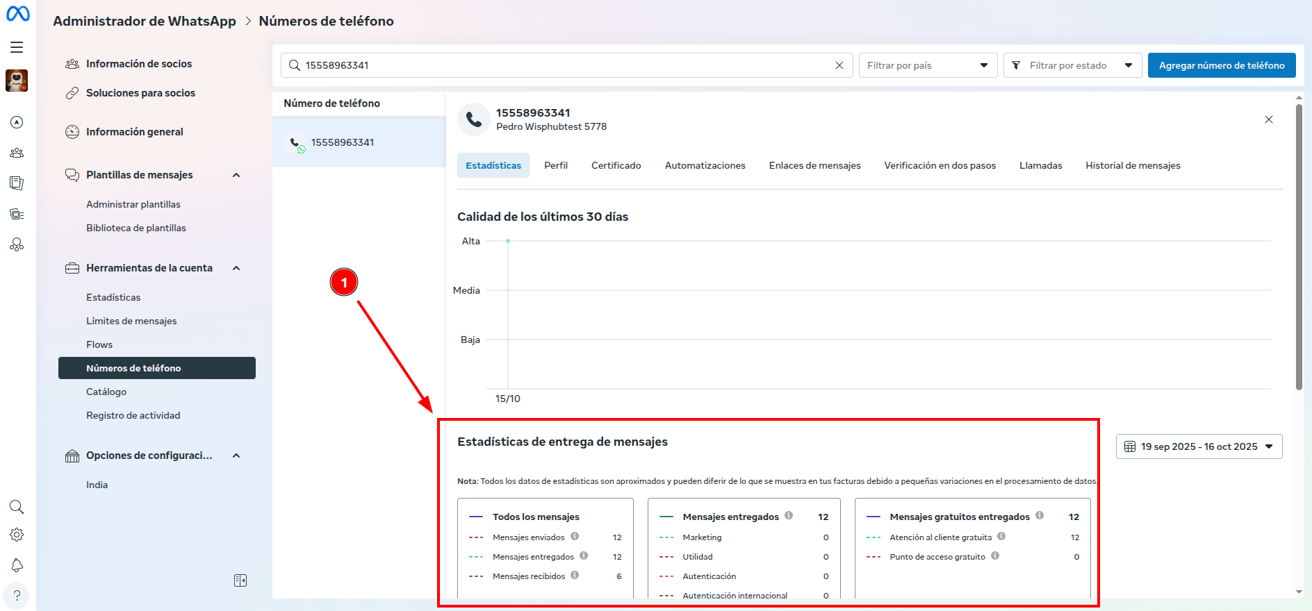1312x611 pixels.
Task: Open settings gear in left rail
Action: pos(17,535)
